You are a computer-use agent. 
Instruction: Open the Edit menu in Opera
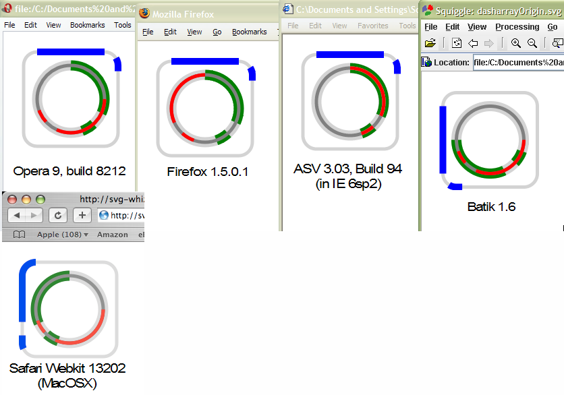point(30,25)
